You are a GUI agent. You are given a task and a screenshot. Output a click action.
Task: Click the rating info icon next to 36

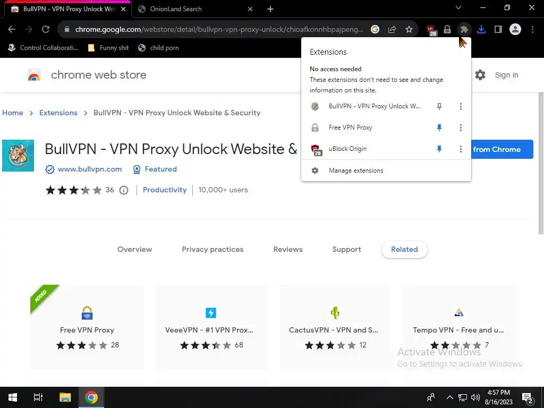124,190
